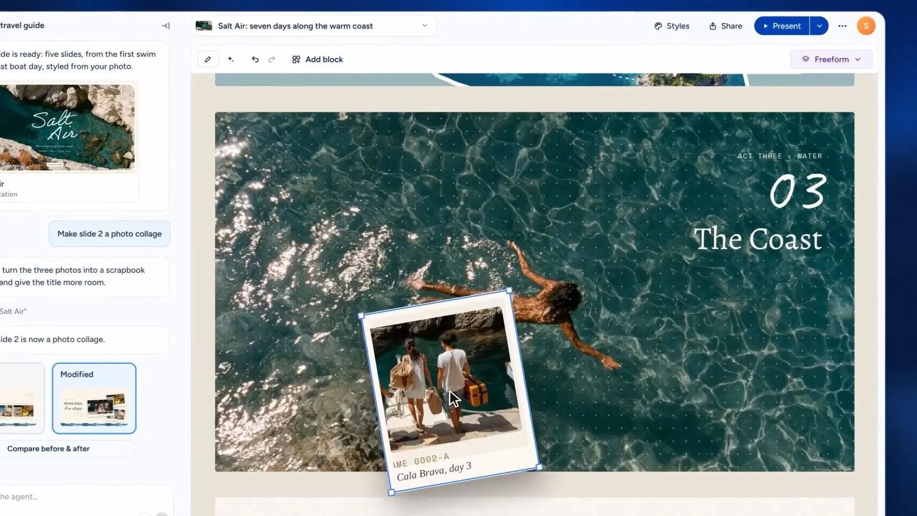Expand the presentation title dropdown chevron
The height and width of the screenshot is (516, 917).
tap(425, 25)
